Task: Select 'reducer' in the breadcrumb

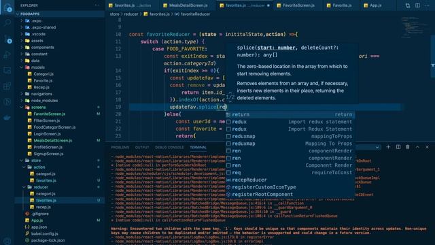Action: click(x=131, y=14)
